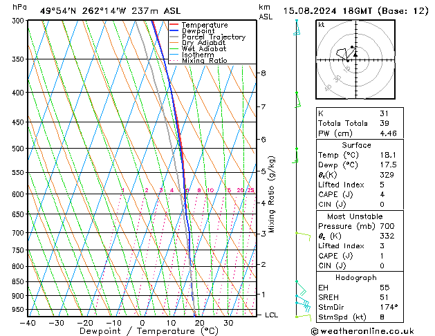Viewport: 435px width, 336px height.
Task: Click surface CAPE value 4
Action: pos(382,194)
